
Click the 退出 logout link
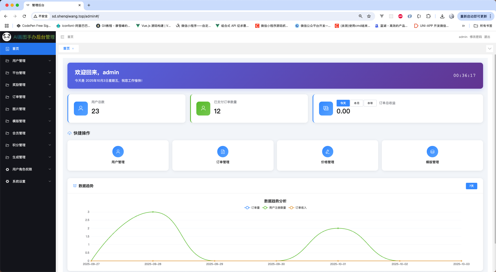click(x=487, y=37)
